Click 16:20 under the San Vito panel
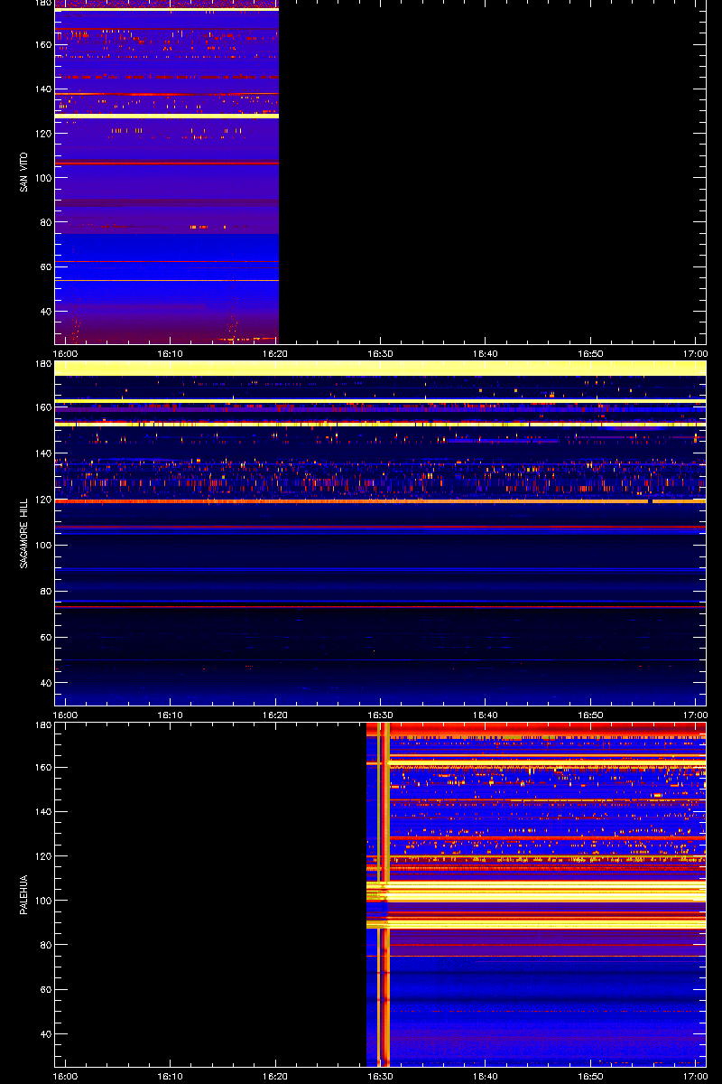 coord(276,353)
